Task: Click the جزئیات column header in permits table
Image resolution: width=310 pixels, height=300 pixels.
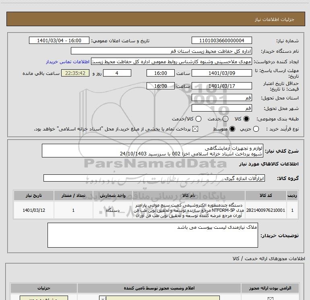Action: [x=44, y=288]
